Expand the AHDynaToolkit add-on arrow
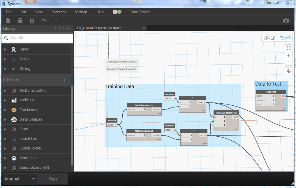 click(x=6, y=91)
